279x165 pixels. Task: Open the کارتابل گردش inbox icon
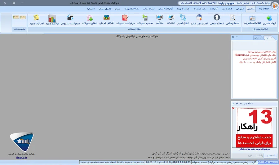(x=106, y=17)
